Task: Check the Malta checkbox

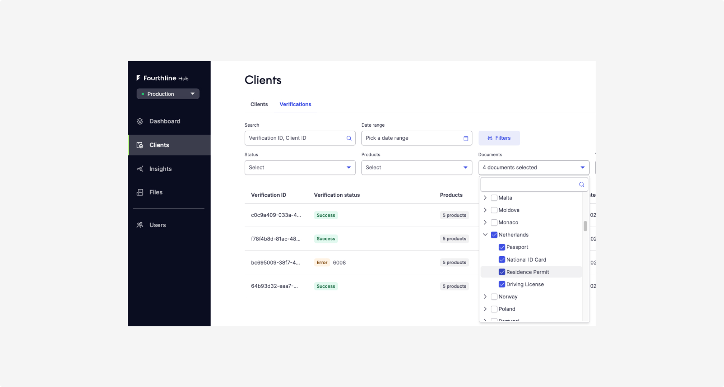Action: click(494, 198)
